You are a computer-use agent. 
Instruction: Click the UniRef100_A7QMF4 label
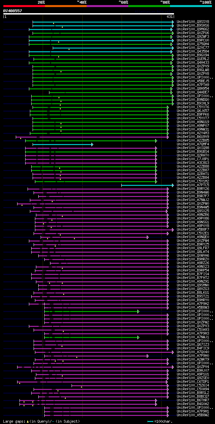193,144
